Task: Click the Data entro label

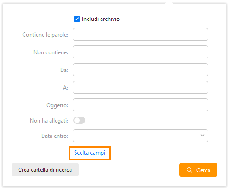Action: [55, 136]
